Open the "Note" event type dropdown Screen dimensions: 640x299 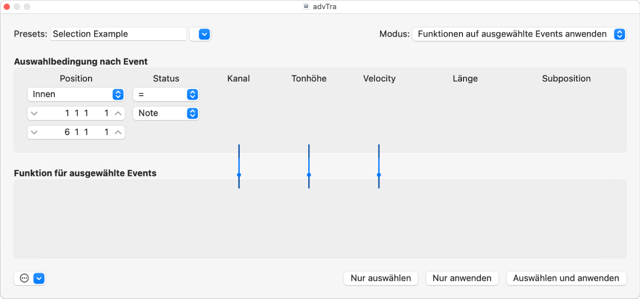192,113
